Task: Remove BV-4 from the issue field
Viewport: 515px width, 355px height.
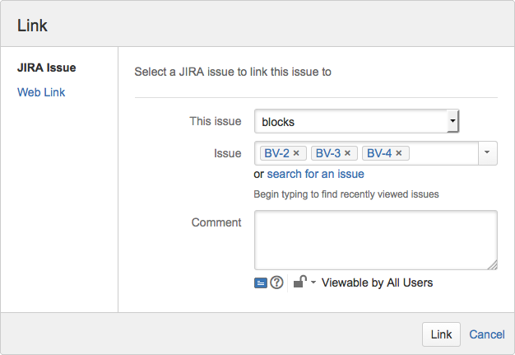Action: point(399,153)
